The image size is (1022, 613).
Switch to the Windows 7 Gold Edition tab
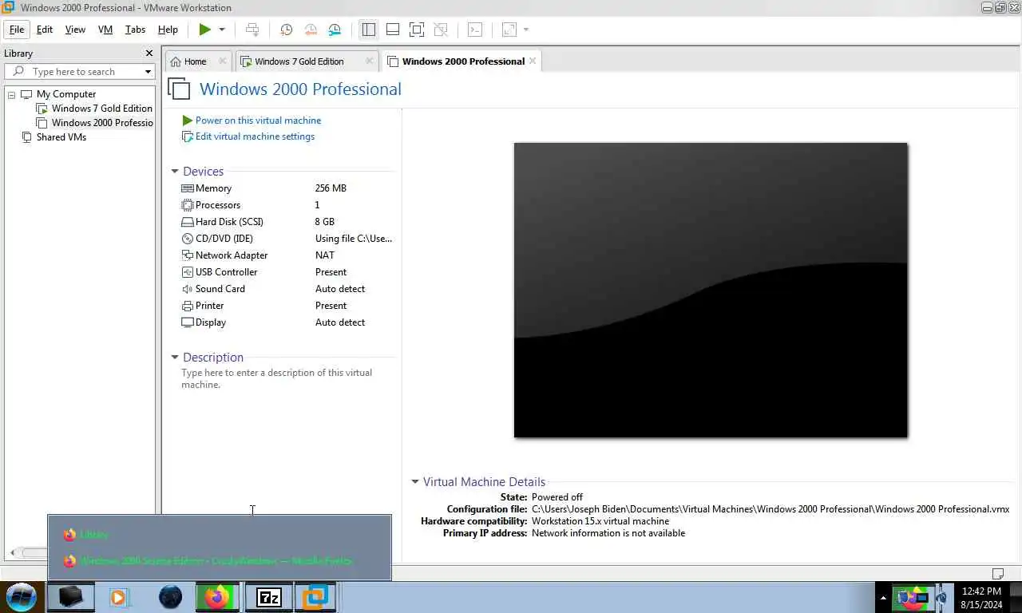click(x=299, y=61)
